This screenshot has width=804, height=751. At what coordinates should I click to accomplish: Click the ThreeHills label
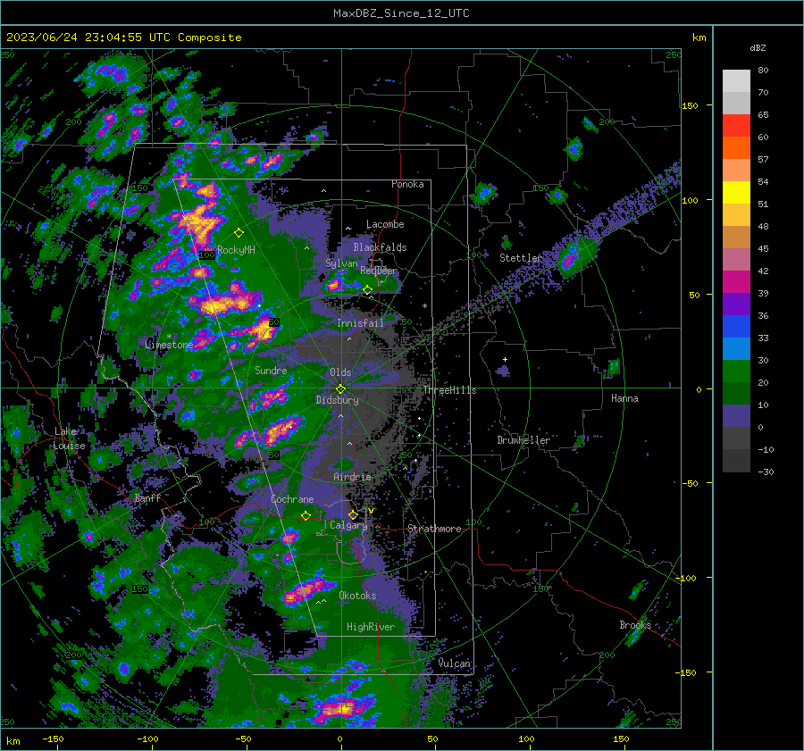point(449,390)
